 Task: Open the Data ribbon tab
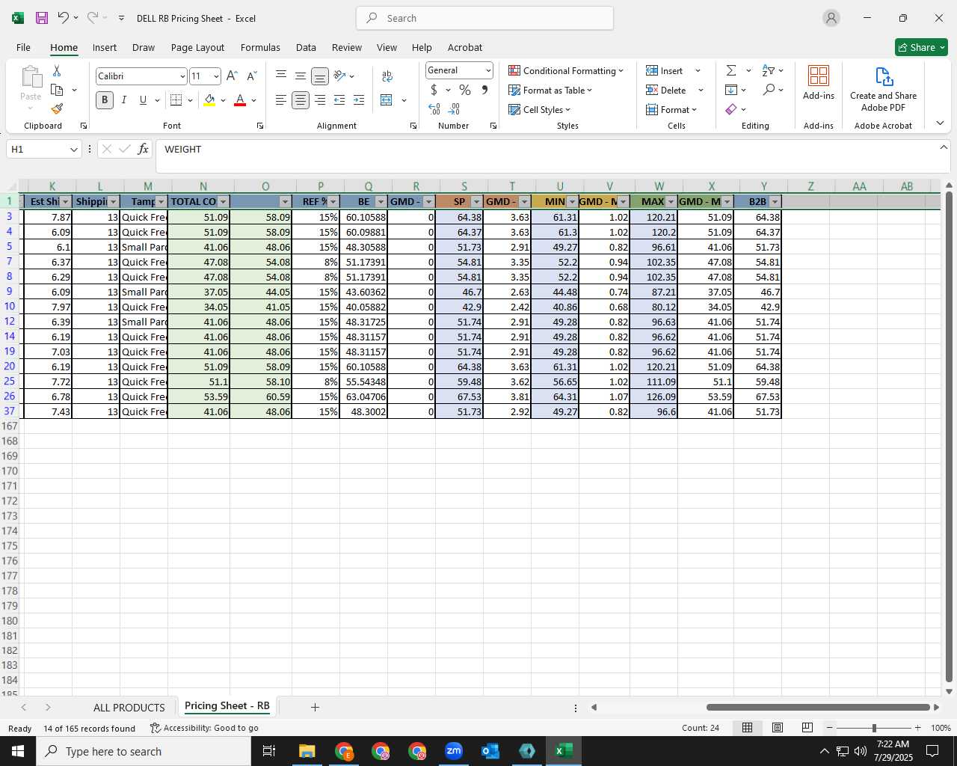[x=306, y=47]
